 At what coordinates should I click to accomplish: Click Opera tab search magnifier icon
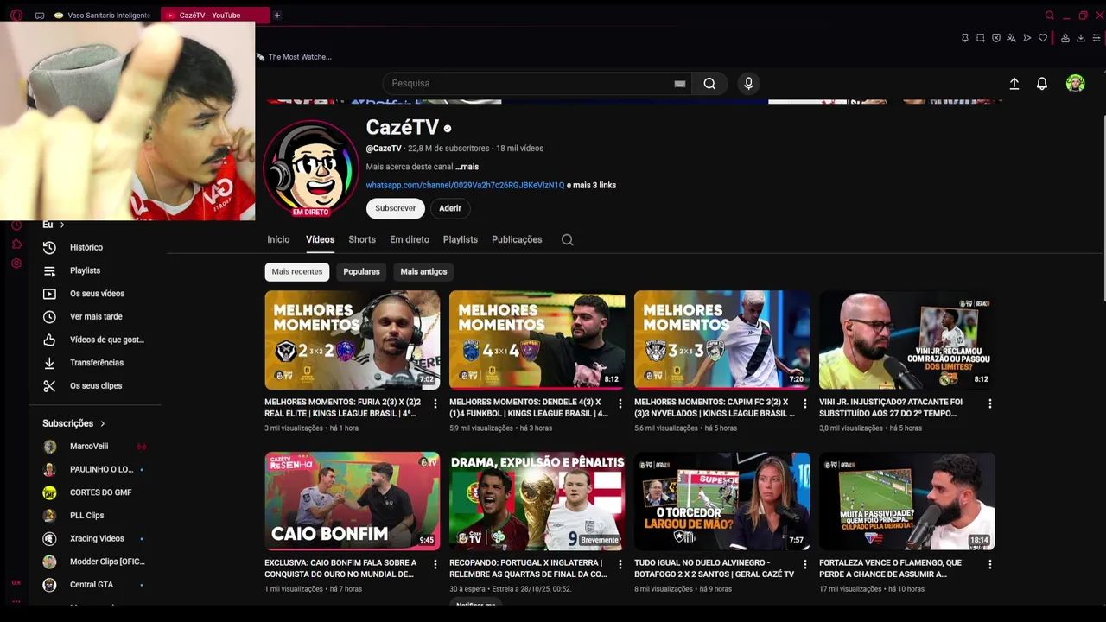click(1050, 16)
